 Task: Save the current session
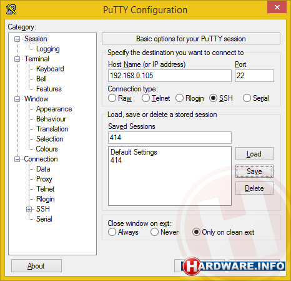coord(254,171)
